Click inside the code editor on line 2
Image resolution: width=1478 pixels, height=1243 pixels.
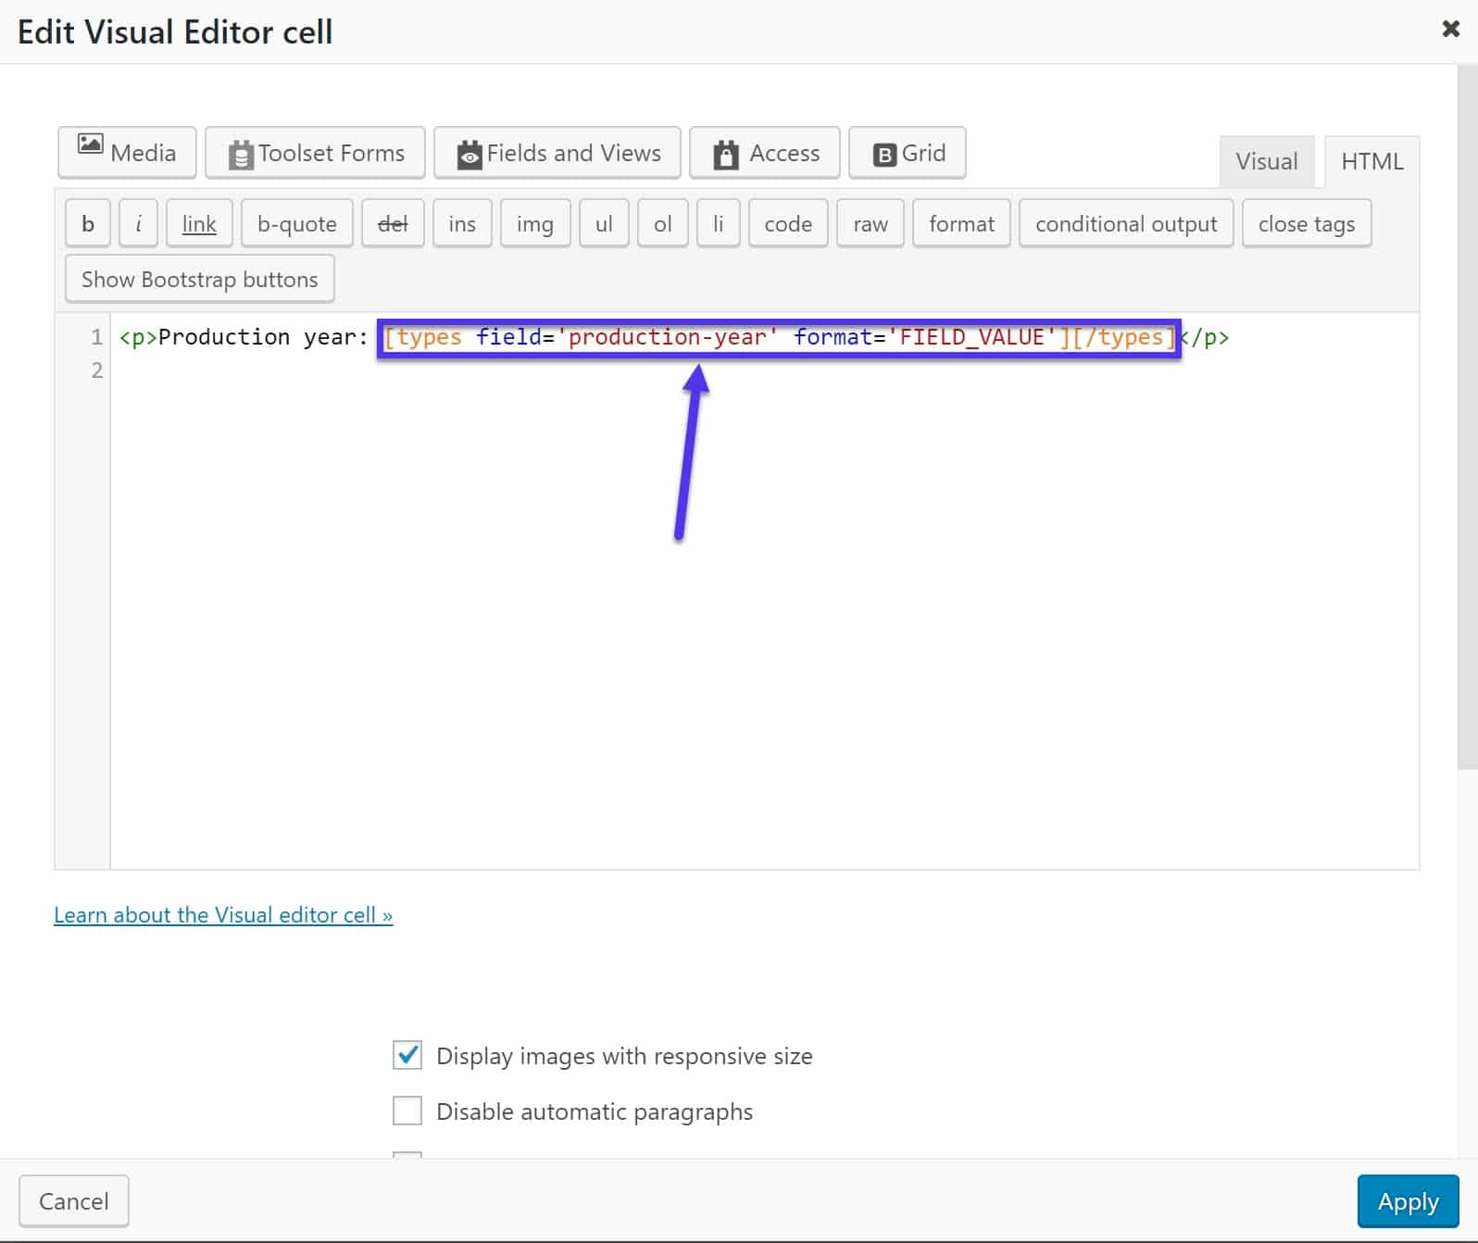(x=556, y=370)
